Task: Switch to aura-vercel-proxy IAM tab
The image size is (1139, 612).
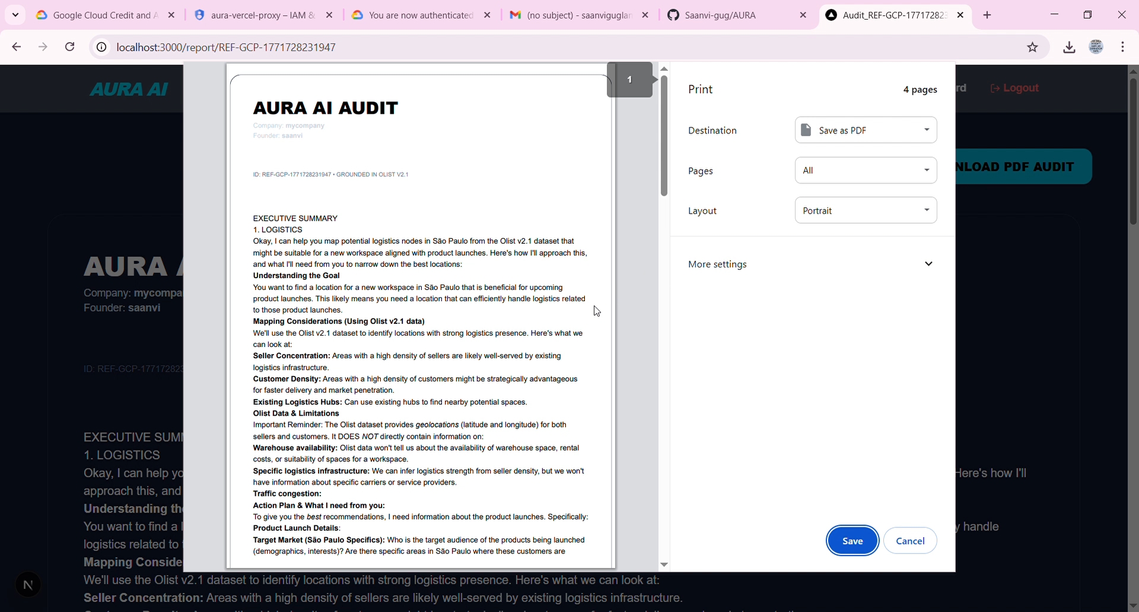Action: [264, 15]
